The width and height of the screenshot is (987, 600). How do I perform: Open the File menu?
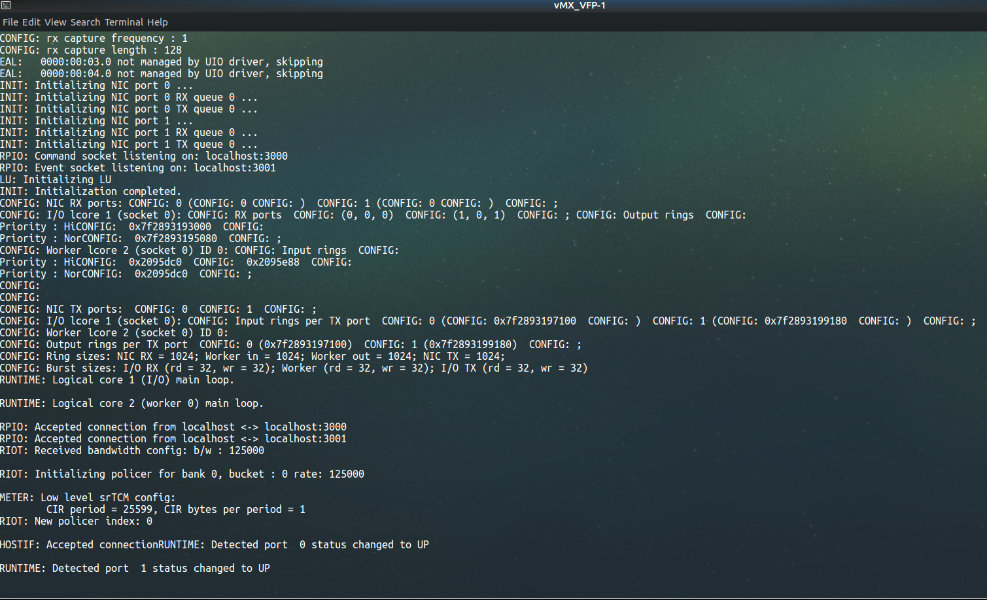coord(10,22)
